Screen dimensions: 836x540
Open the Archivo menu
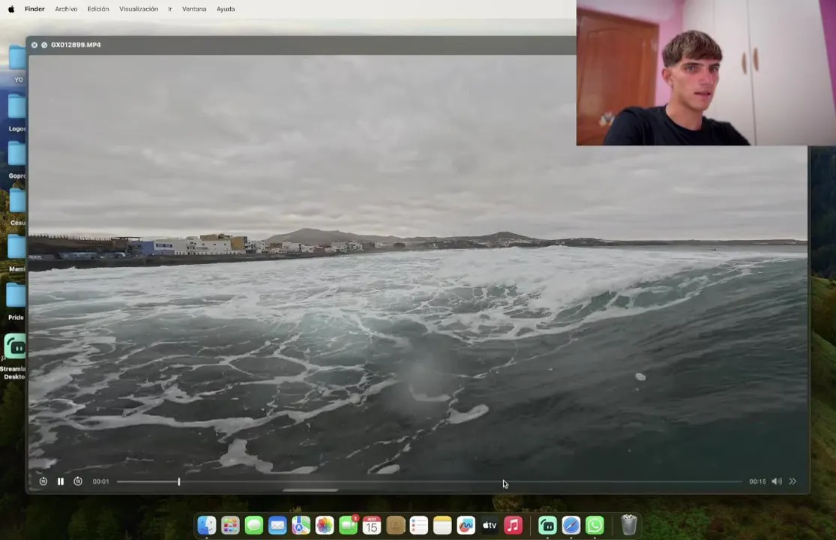point(66,9)
